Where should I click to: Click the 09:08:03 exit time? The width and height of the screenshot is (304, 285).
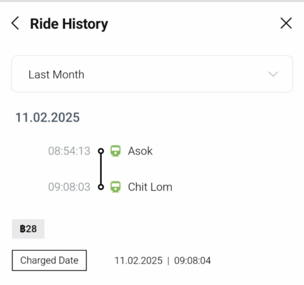(69, 187)
